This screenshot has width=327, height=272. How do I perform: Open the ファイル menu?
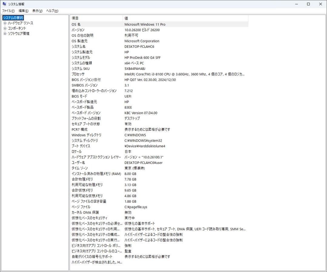[8, 11]
